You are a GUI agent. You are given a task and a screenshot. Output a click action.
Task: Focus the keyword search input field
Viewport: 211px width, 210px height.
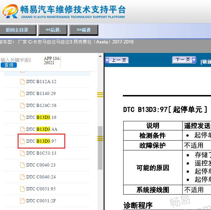coord(16,60)
